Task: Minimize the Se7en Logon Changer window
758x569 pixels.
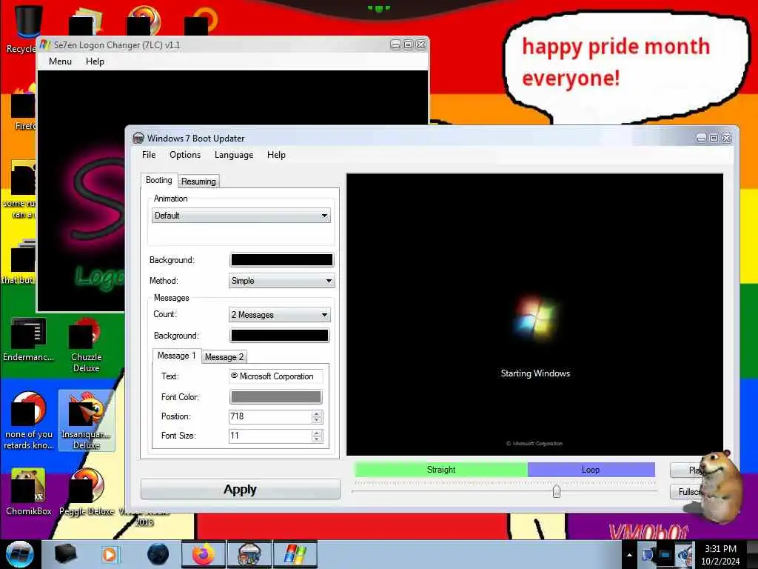Action: [x=395, y=44]
